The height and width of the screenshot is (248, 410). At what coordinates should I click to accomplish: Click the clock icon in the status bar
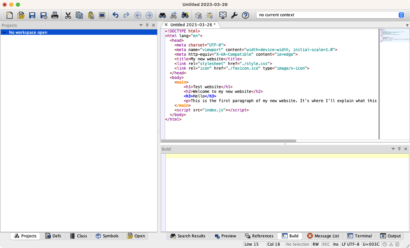coord(385,244)
